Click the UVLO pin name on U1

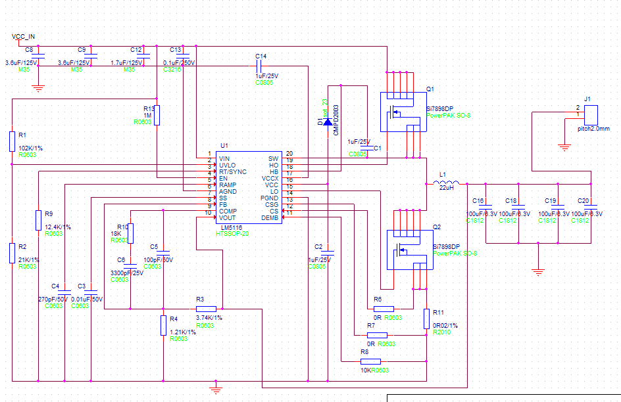pyautogui.click(x=228, y=166)
